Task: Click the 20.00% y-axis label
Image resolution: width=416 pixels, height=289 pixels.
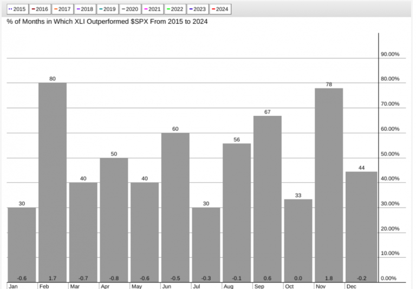Action: click(x=390, y=228)
